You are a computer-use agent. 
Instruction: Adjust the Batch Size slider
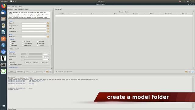[32, 54]
